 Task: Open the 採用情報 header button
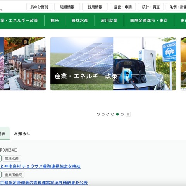(x=95, y=7)
